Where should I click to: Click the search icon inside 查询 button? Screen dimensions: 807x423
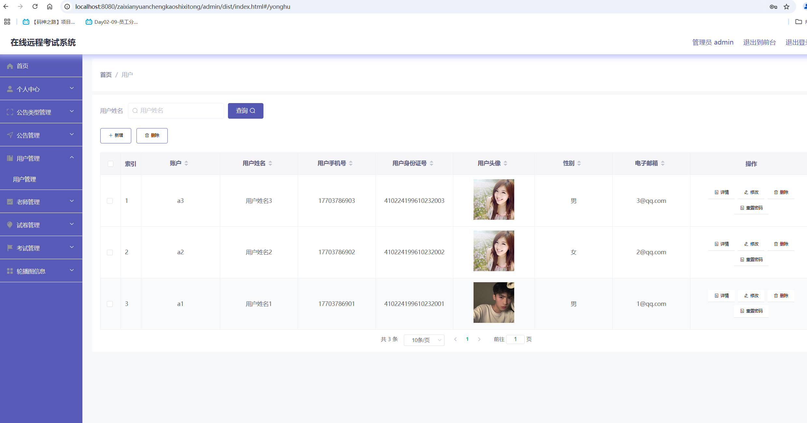[253, 111]
